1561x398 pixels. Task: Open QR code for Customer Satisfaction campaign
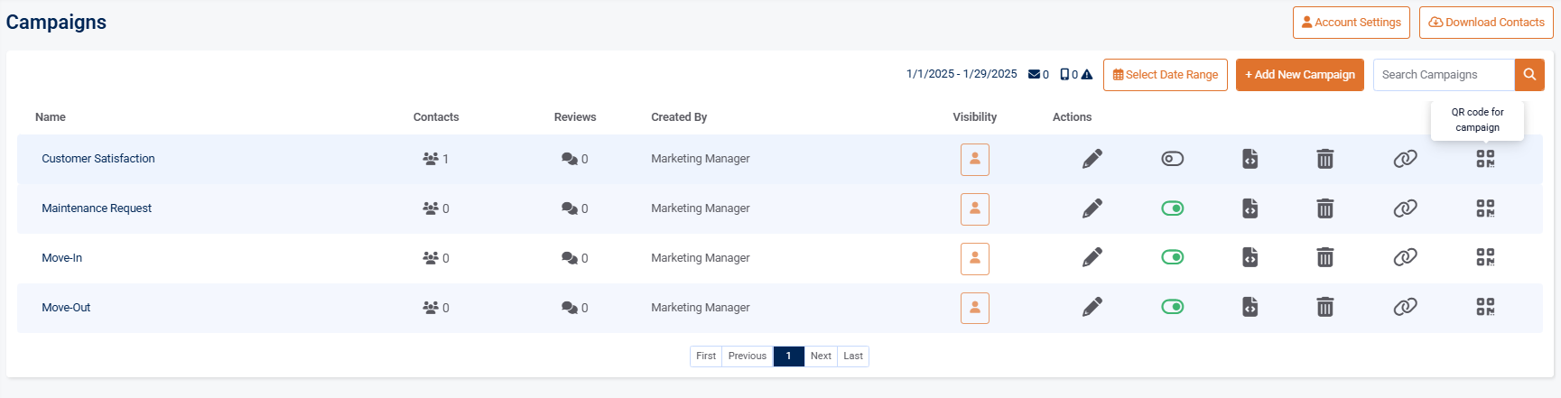click(1485, 159)
